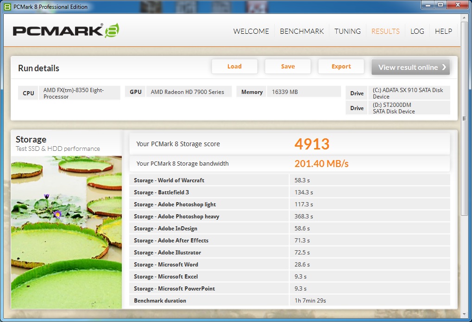Click the water lily Storage thumbnail

[x=67, y=232]
